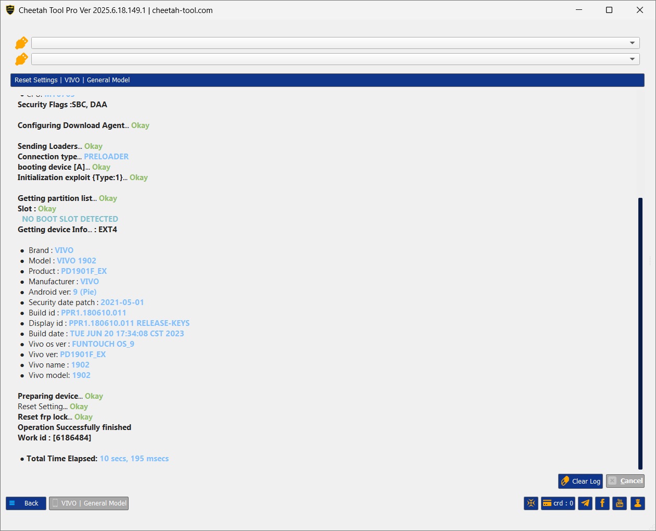Maximize the Cheetah Tool Pro window
The image size is (656, 531).
tap(609, 10)
